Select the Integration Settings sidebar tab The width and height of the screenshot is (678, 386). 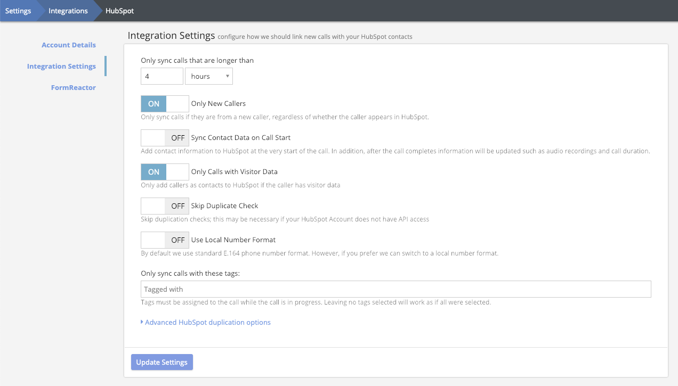click(x=61, y=67)
